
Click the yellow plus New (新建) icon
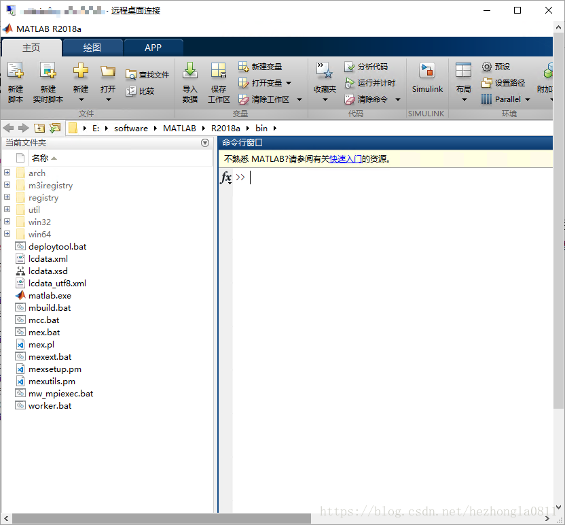click(x=81, y=70)
